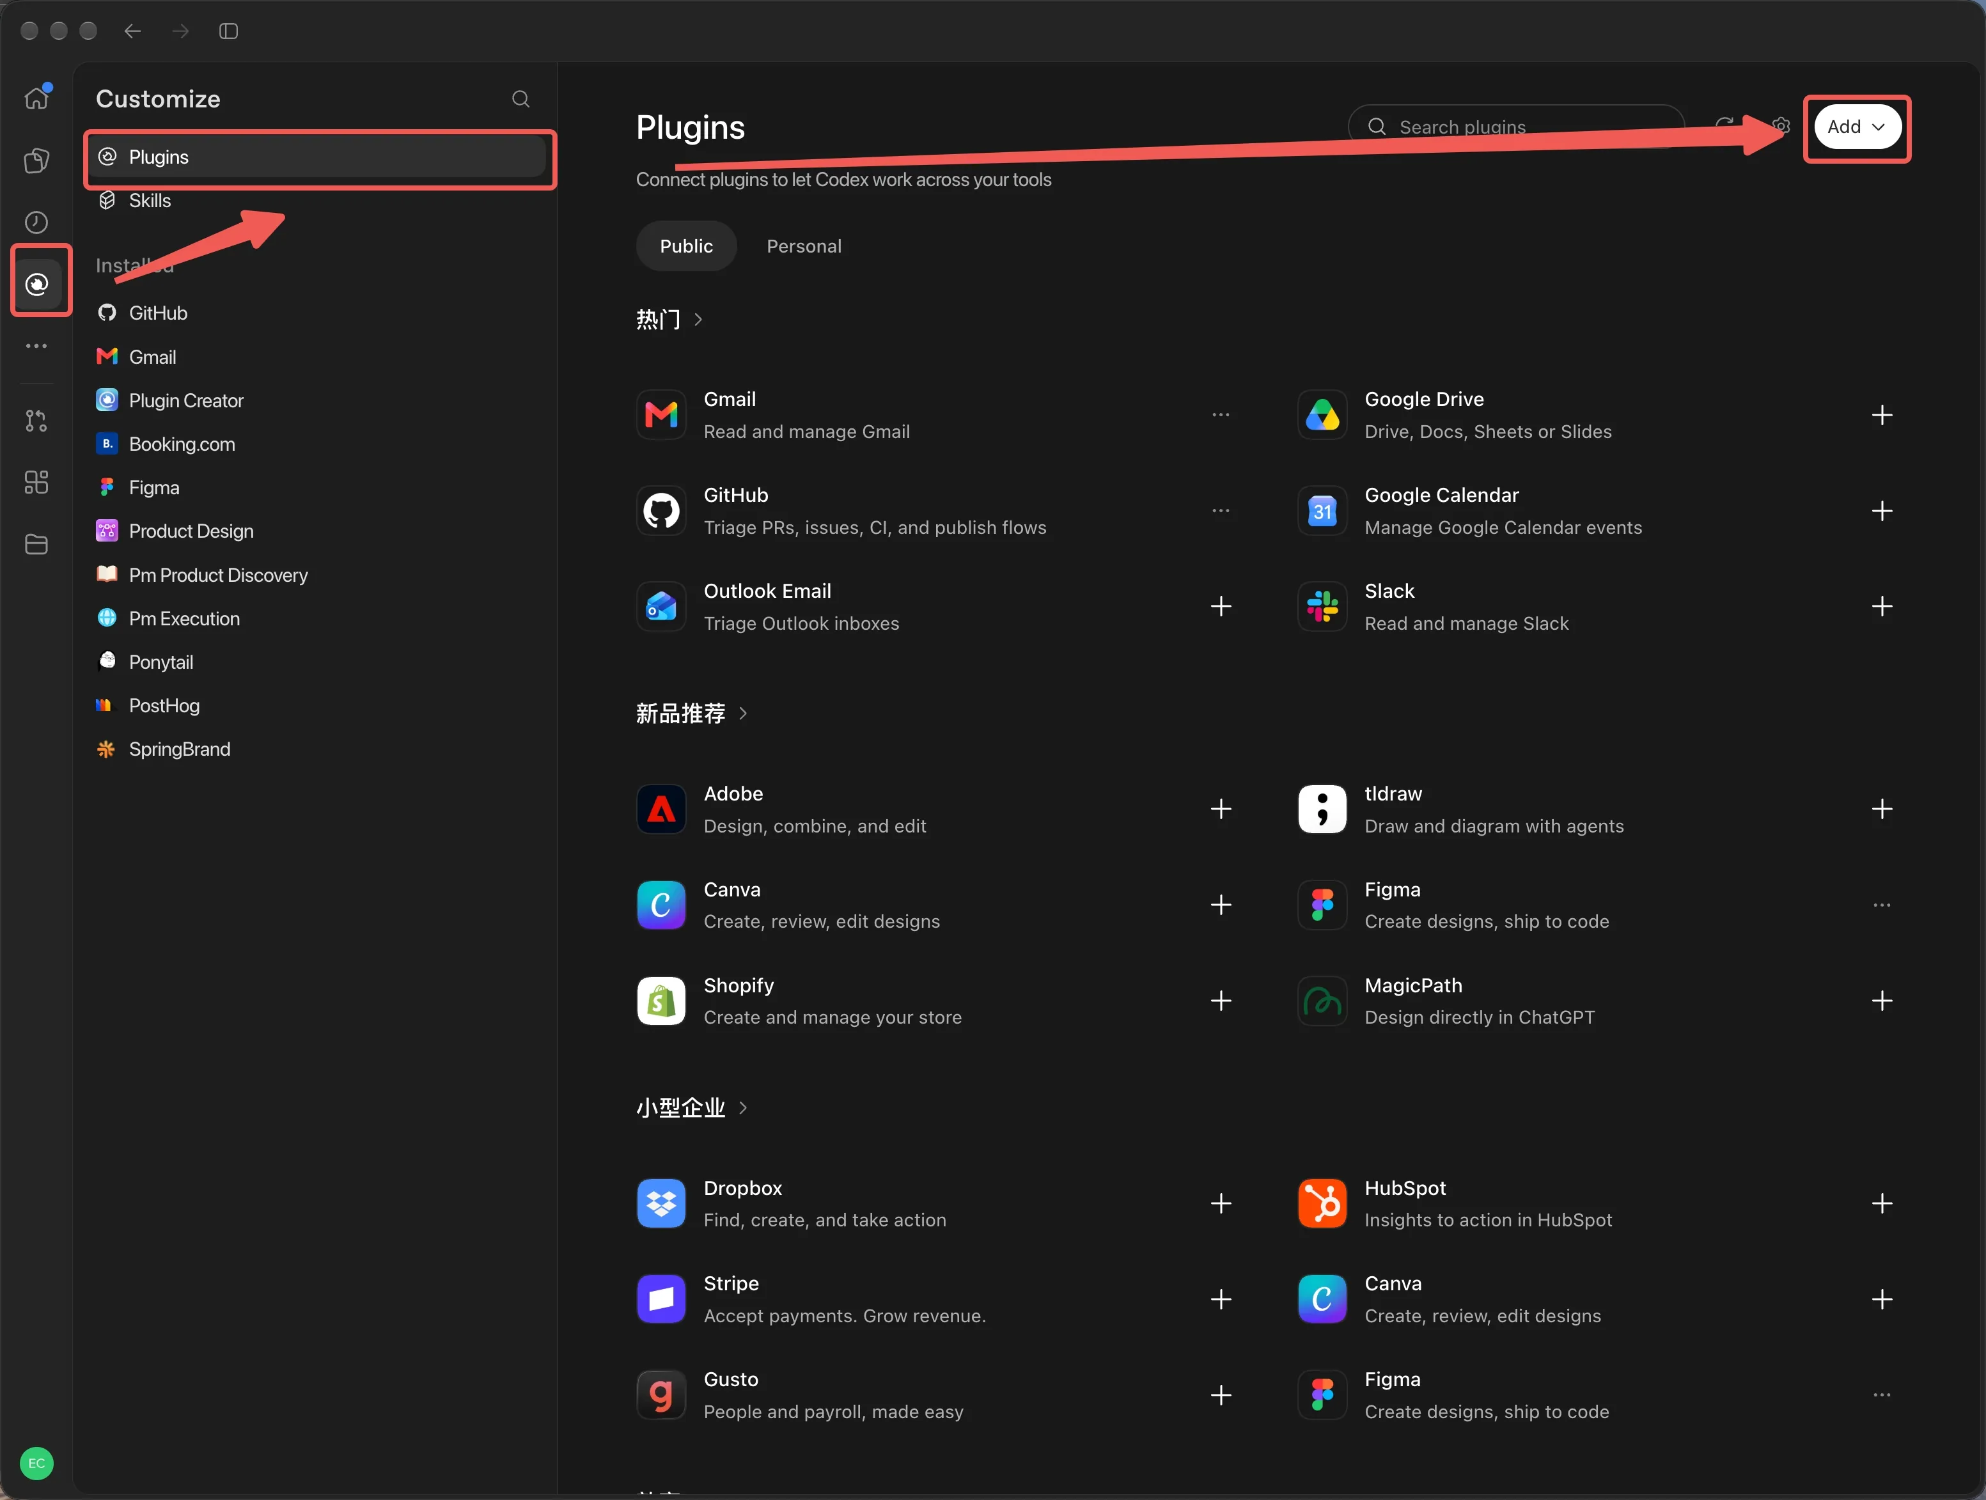This screenshot has width=1986, height=1500.
Task: Open the home icon in left rail
Action: coord(37,97)
